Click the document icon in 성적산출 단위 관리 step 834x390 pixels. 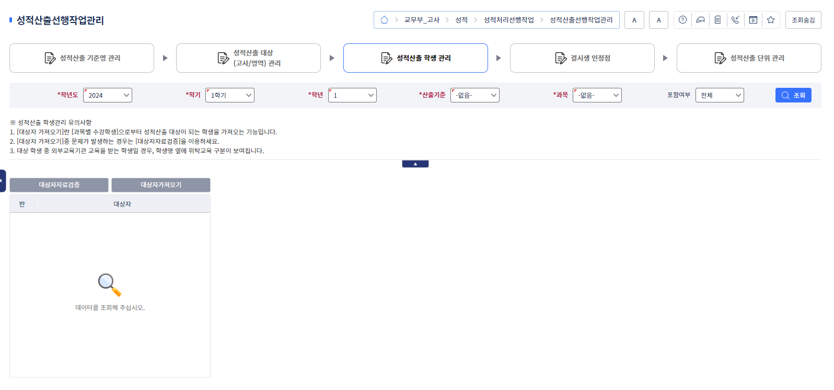pyautogui.click(x=720, y=58)
